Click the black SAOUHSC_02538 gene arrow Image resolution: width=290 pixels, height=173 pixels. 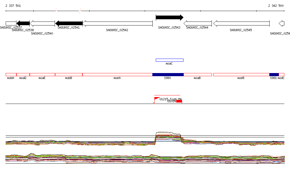(23, 23)
